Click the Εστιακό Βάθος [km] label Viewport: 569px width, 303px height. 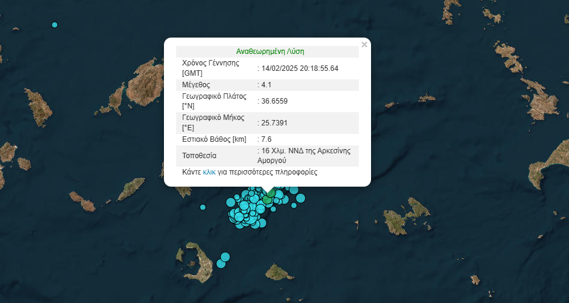(214, 139)
